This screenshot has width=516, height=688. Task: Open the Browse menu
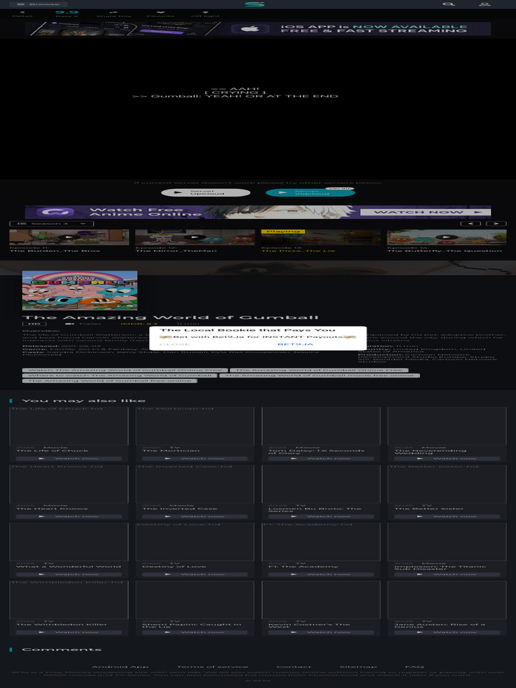point(38,4)
